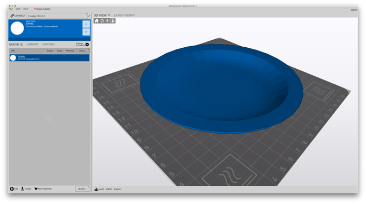This screenshot has height=204, width=366.
Task: Click the Connect chain-link icon
Action: (x=12, y=16)
